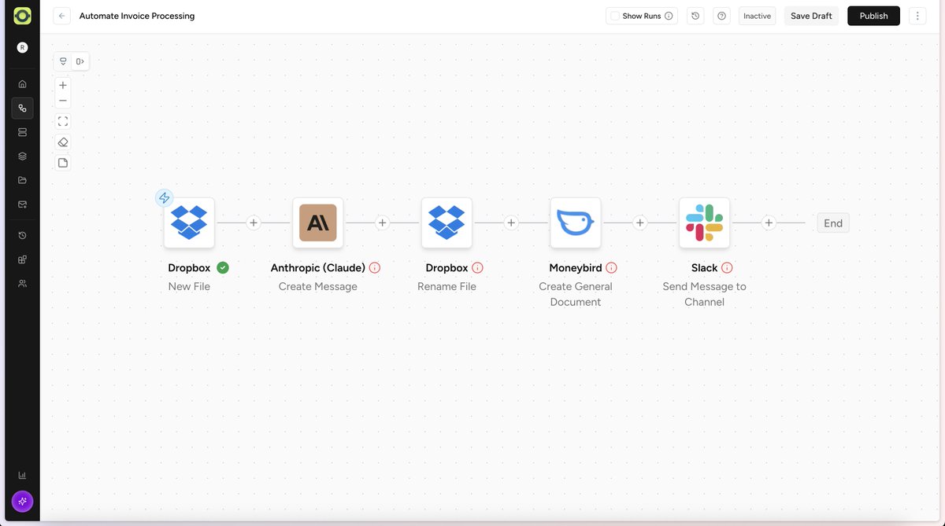Image resolution: width=945 pixels, height=526 pixels.
Task: Publish the workflow
Action: click(x=873, y=16)
